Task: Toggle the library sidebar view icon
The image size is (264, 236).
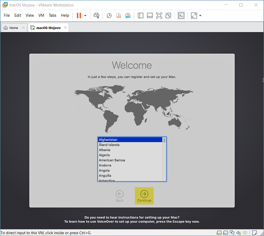Action: tap(140, 15)
